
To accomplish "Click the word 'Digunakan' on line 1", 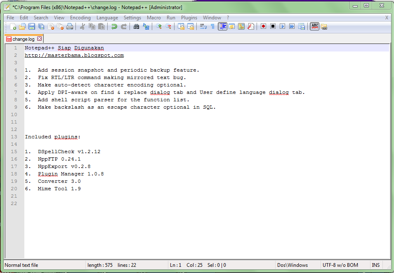I will [x=89, y=48].
